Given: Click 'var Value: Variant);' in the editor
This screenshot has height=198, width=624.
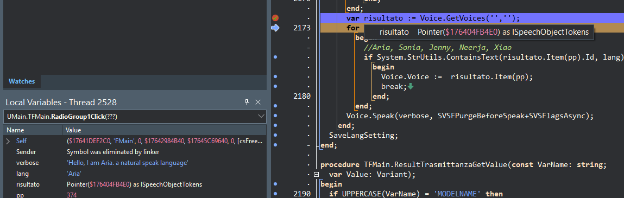Looking at the screenshot, I should [372, 174].
